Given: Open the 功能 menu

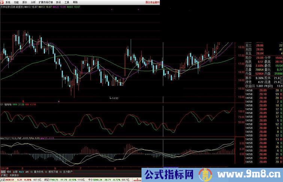Looking at the screenshot, I should click(16, 2).
